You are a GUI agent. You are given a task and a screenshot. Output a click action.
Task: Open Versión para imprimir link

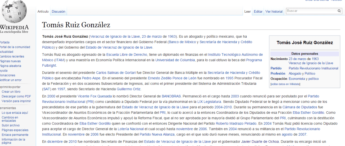tap(16, 101)
